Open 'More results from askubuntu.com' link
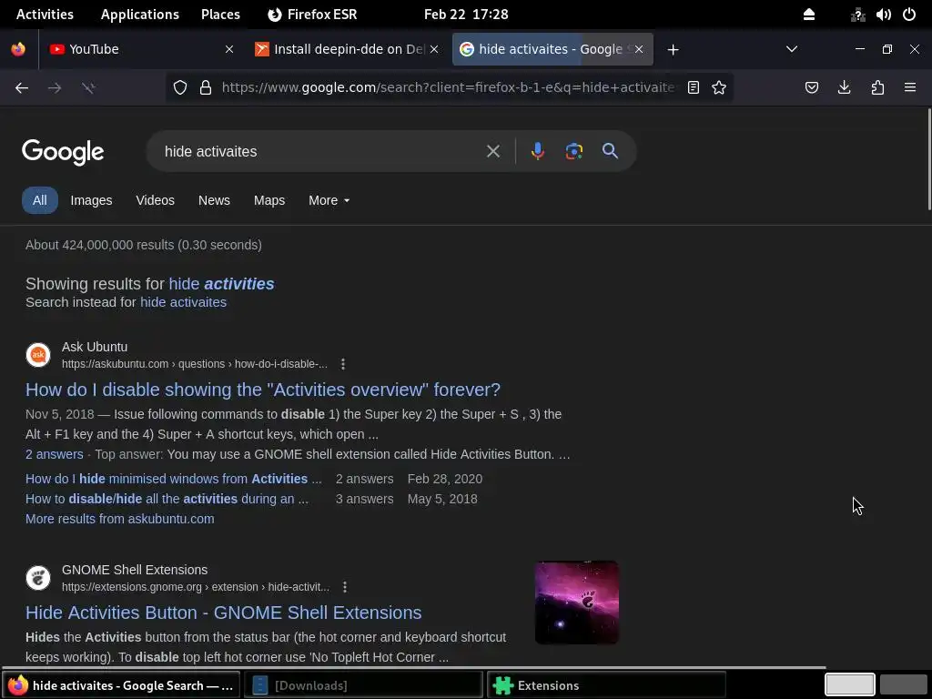932x699 pixels. point(120,519)
